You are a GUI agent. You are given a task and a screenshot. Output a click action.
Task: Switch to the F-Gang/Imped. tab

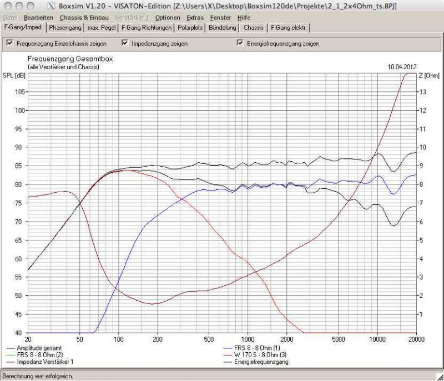pos(23,28)
